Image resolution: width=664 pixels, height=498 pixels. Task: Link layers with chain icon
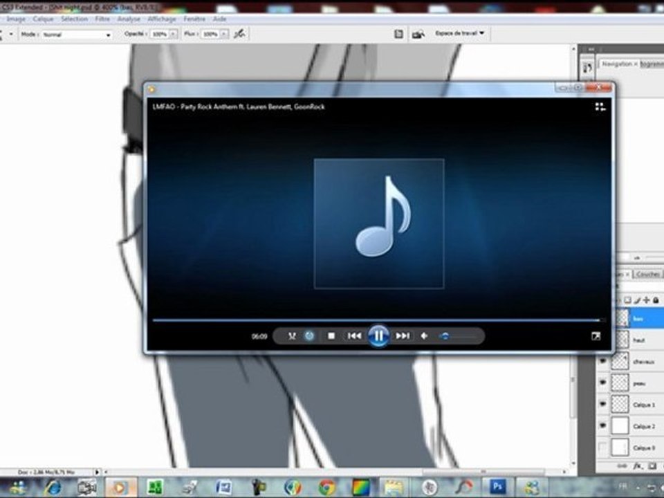coord(622,466)
